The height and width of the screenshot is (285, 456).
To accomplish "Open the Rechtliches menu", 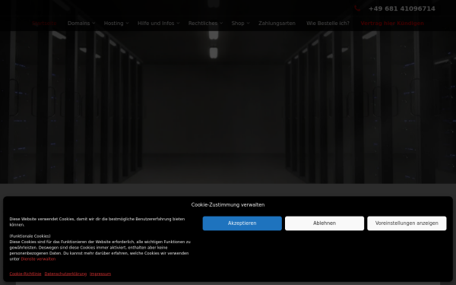I will point(203,24).
